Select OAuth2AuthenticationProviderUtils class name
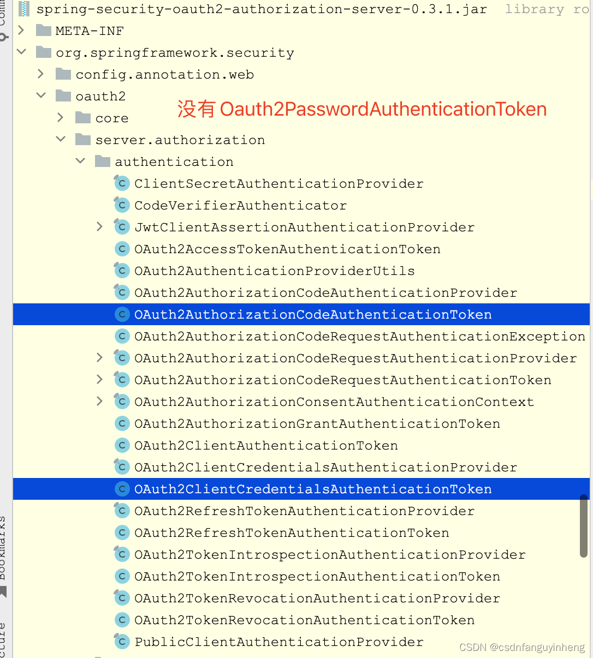 tap(275, 271)
